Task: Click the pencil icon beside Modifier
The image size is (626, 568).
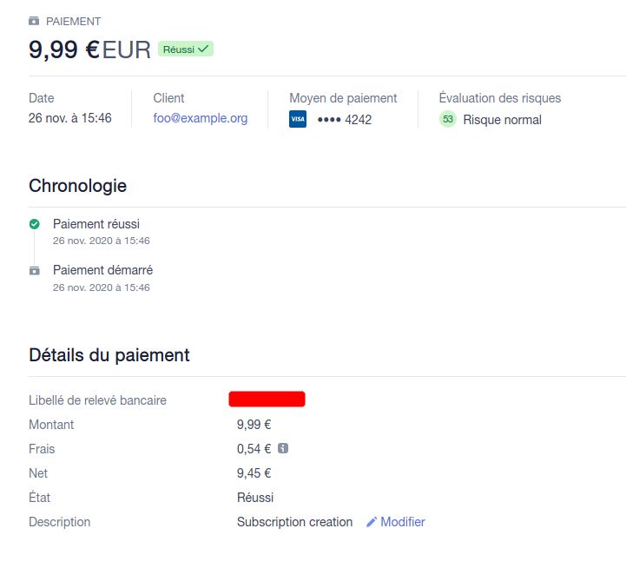Action: click(372, 522)
